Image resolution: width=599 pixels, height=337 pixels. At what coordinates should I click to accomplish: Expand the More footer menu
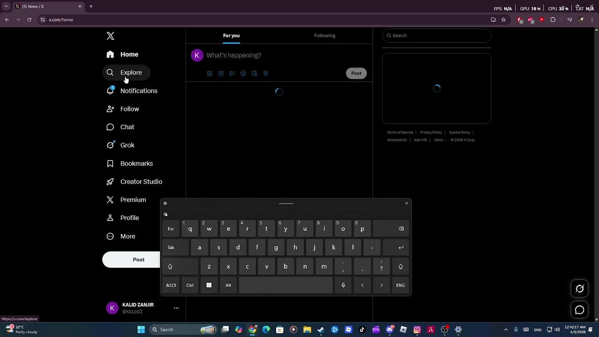[x=439, y=140]
